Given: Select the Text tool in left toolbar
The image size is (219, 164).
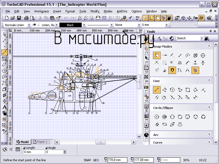Looking at the screenshot, I should click(4, 108).
